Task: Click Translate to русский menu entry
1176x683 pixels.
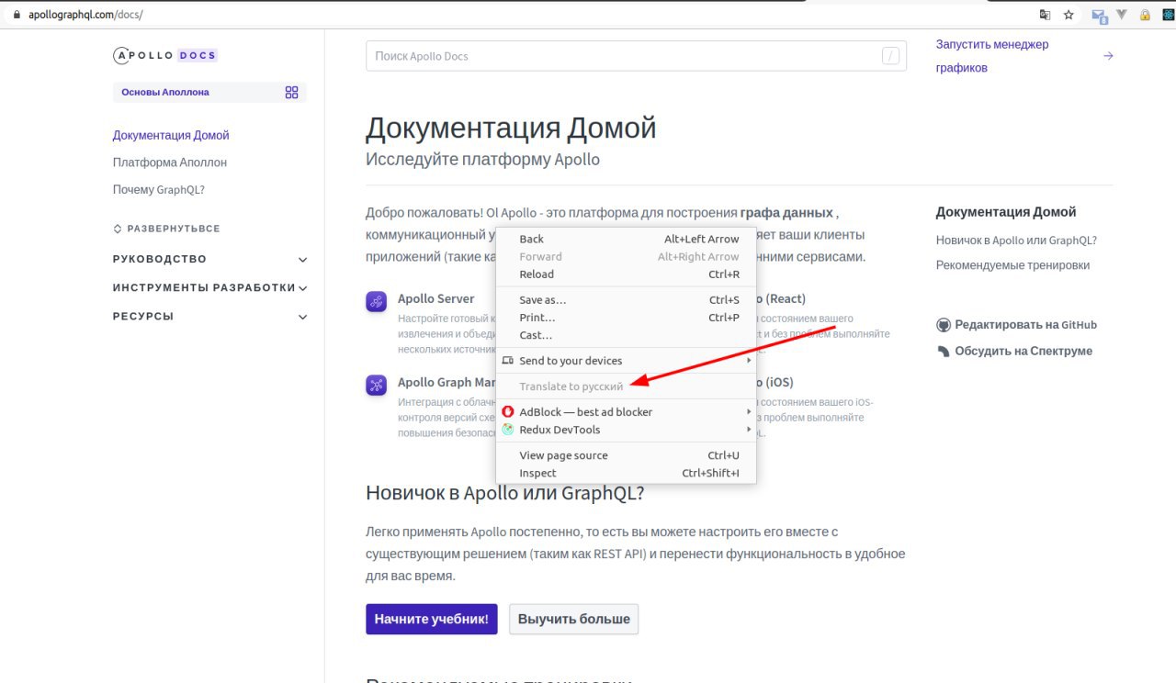Action: point(626,386)
